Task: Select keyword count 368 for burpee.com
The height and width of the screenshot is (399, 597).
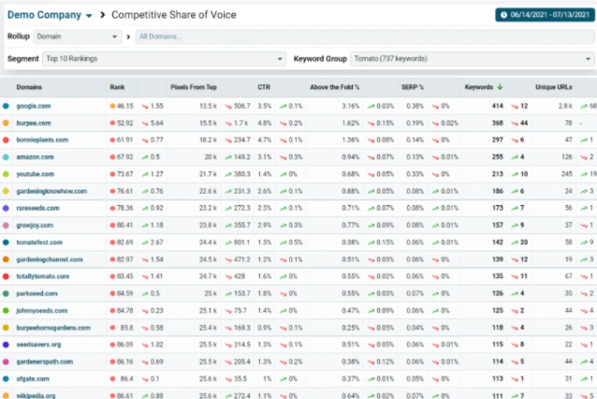Action: pyautogui.click(x=497, y=123)
